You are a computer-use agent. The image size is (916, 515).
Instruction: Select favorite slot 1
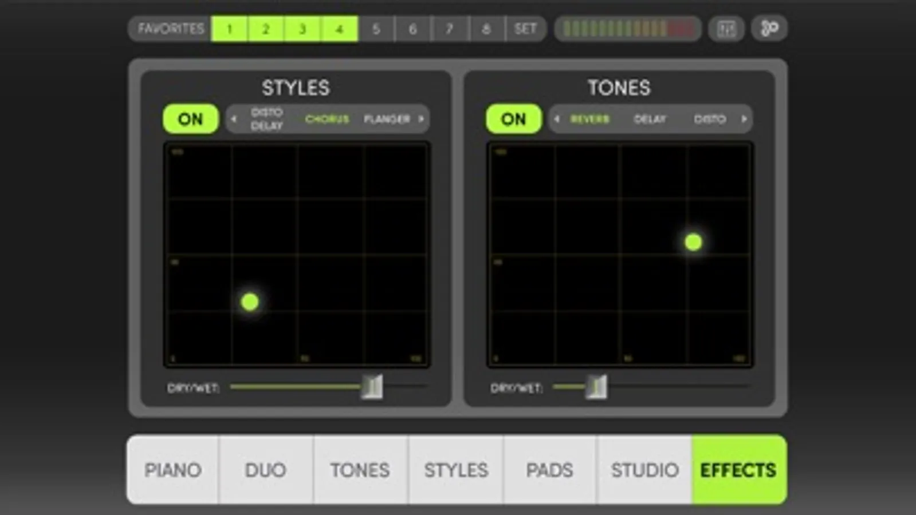pos(229,29)
